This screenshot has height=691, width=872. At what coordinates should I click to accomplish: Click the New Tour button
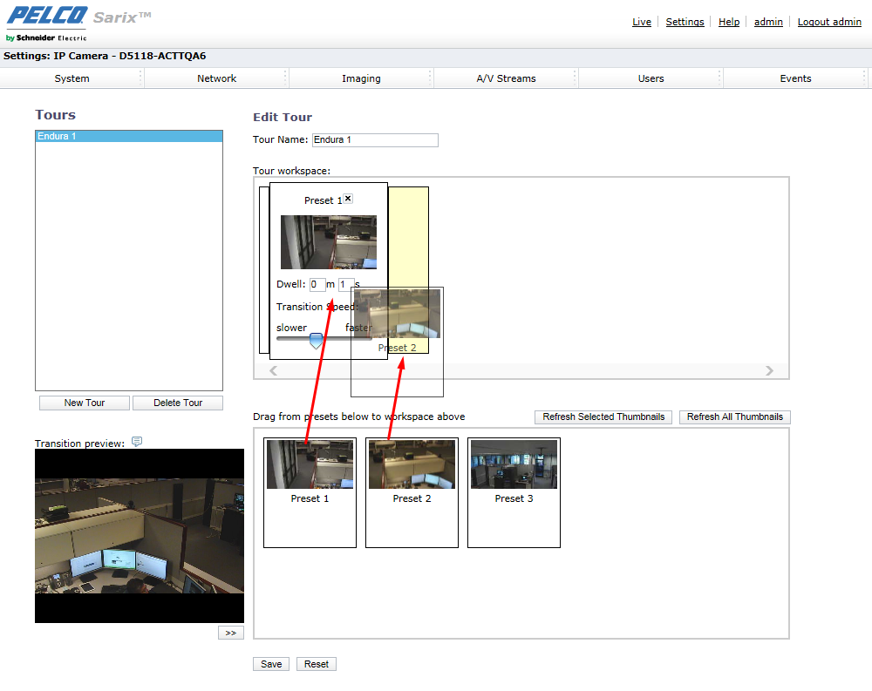click(x=85, y=403)
